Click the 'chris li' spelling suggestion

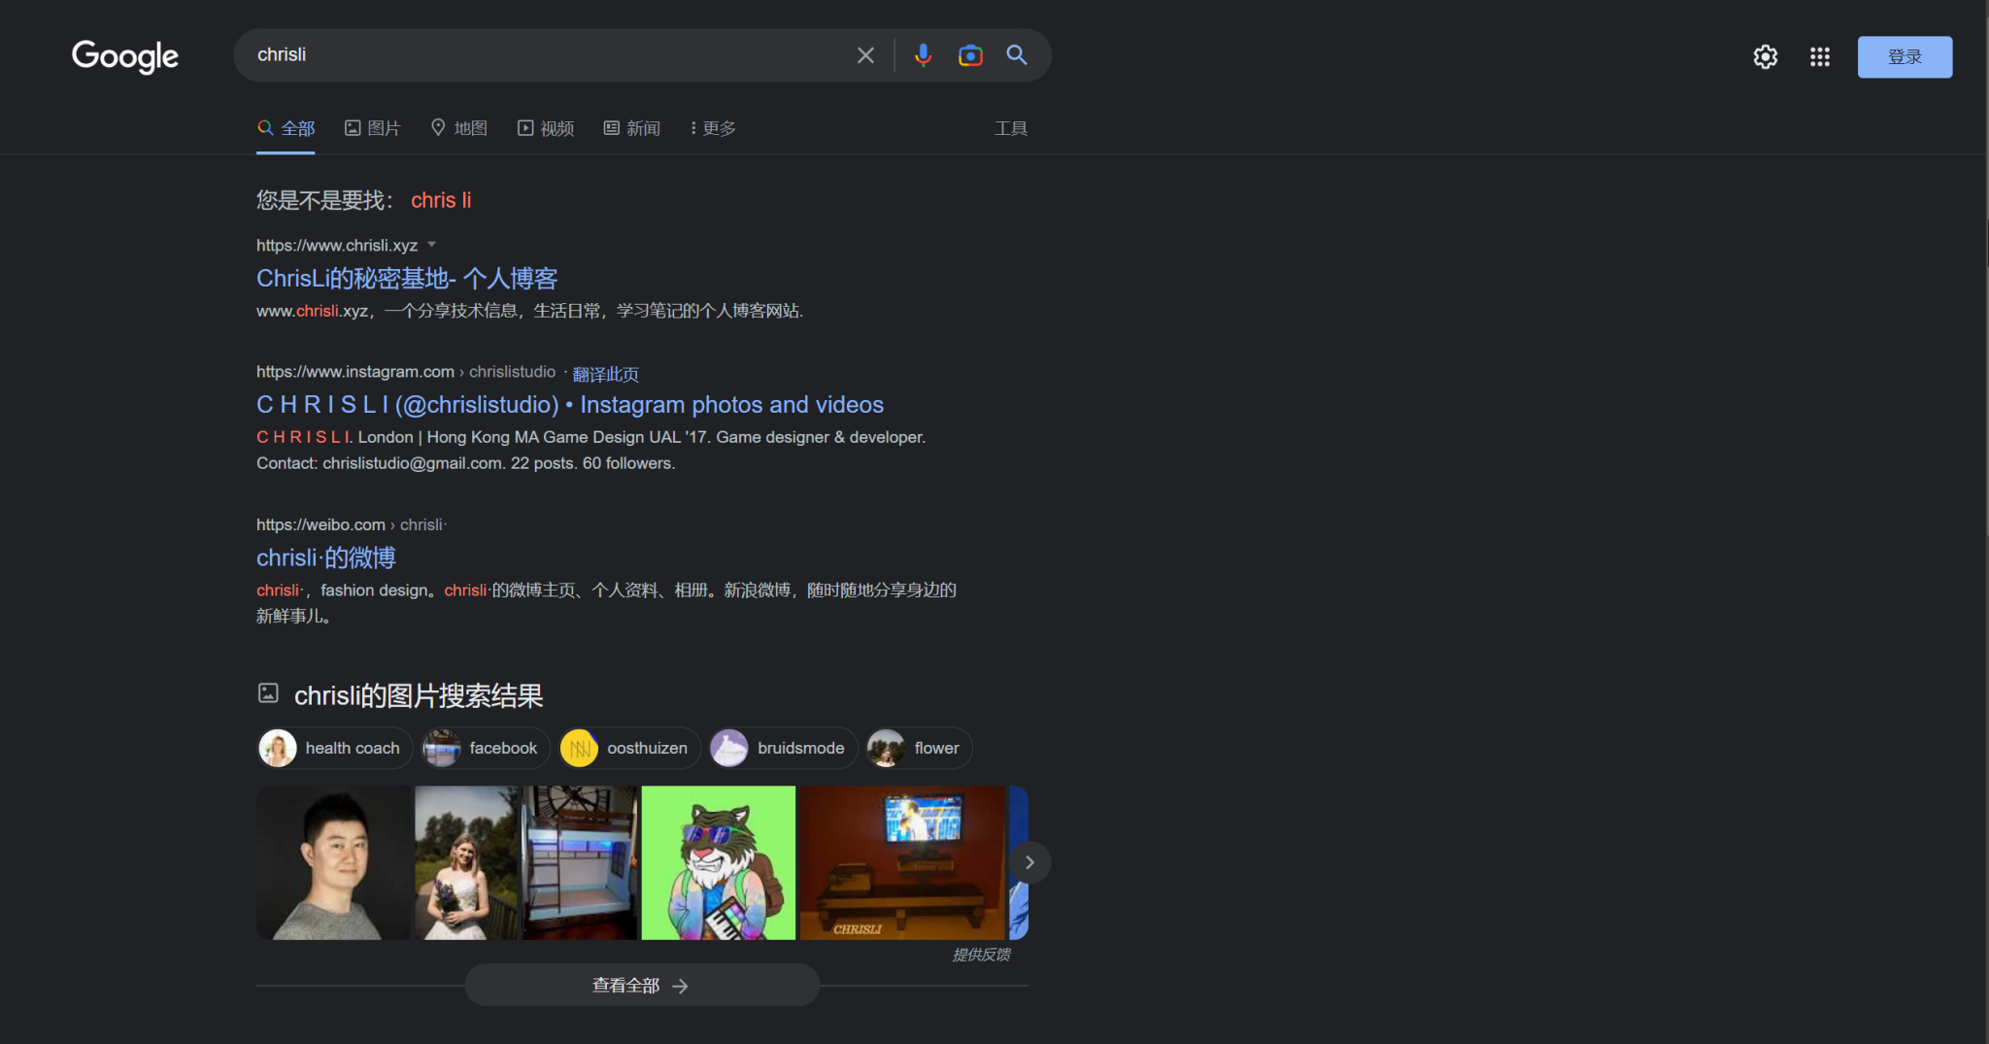pyautogui.click(x=441, y=200)
